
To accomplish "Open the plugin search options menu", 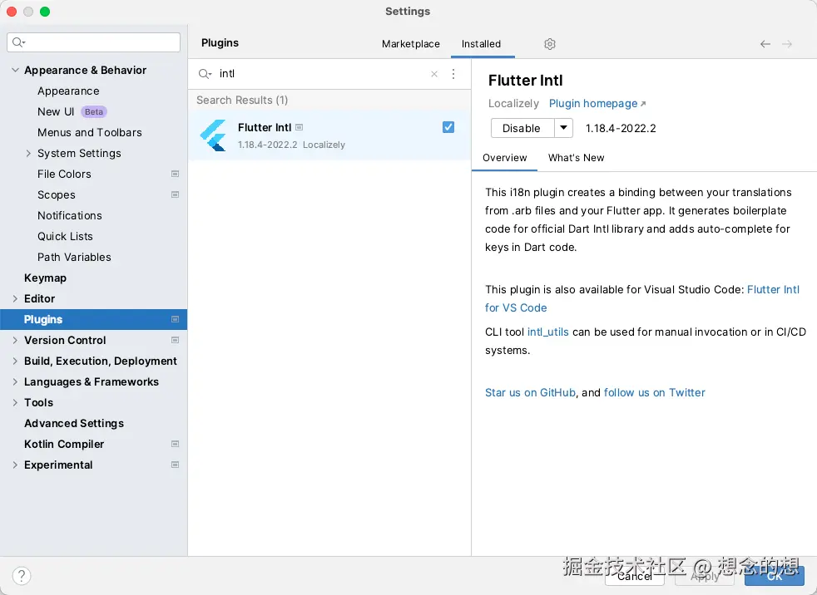I will coord(453,74).
